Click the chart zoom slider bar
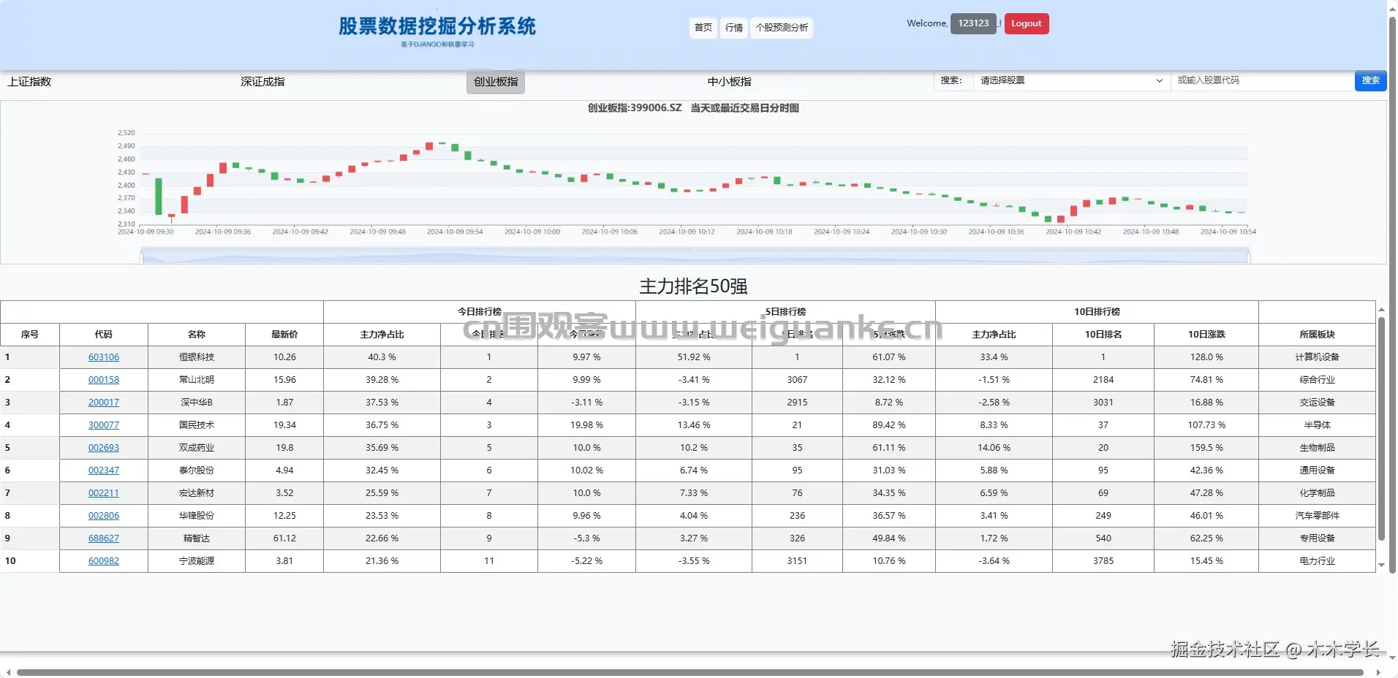1398x678 pixels. 695,256
